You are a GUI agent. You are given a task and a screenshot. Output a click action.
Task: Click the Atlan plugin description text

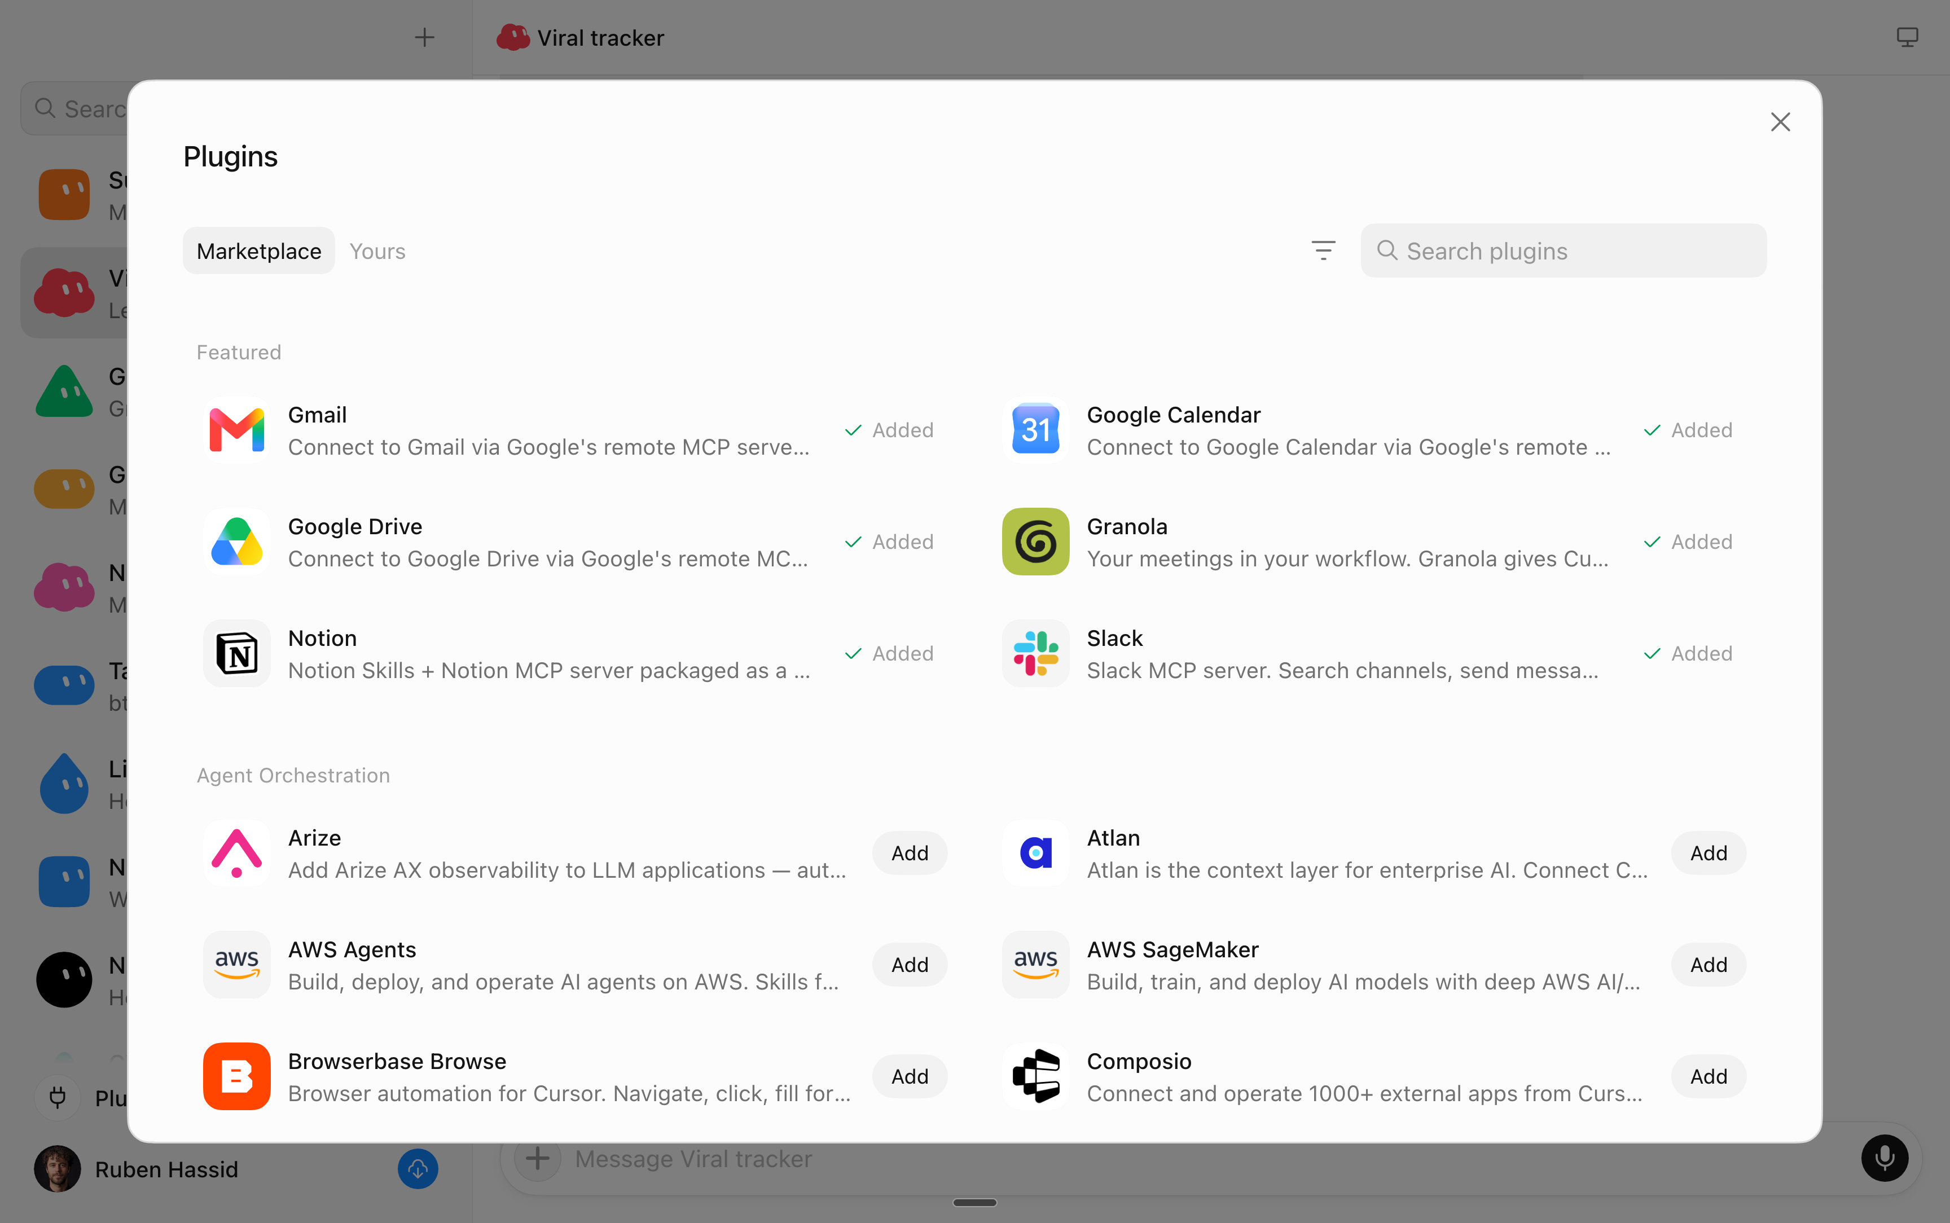1367,870
